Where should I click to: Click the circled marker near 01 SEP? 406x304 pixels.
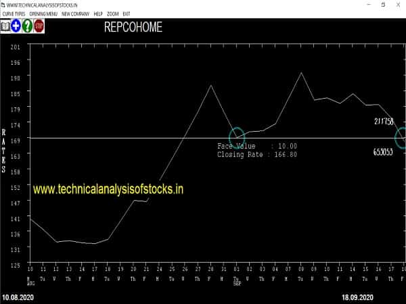pyautogui.click(x=237, y=137)
